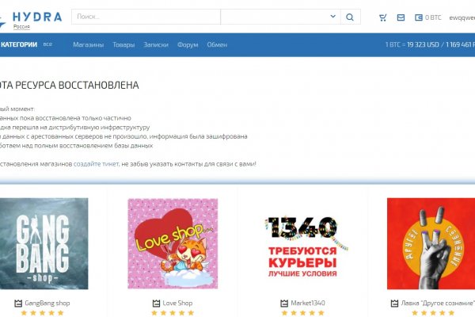Viewport: 475px width, 317px height.
Task: Open the КАТЕГОРИИ categories menu
Action: click(19, 44)
